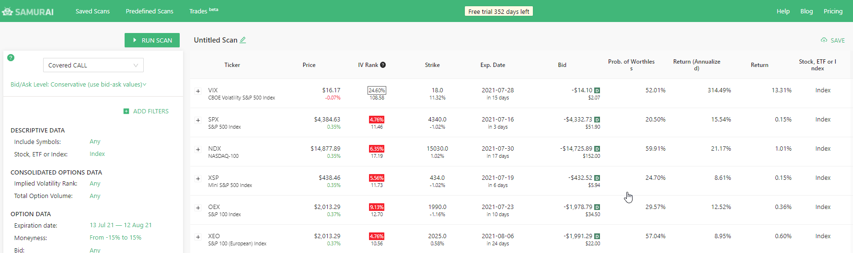Click the green help question mark icon

click(x=11, y=57)
